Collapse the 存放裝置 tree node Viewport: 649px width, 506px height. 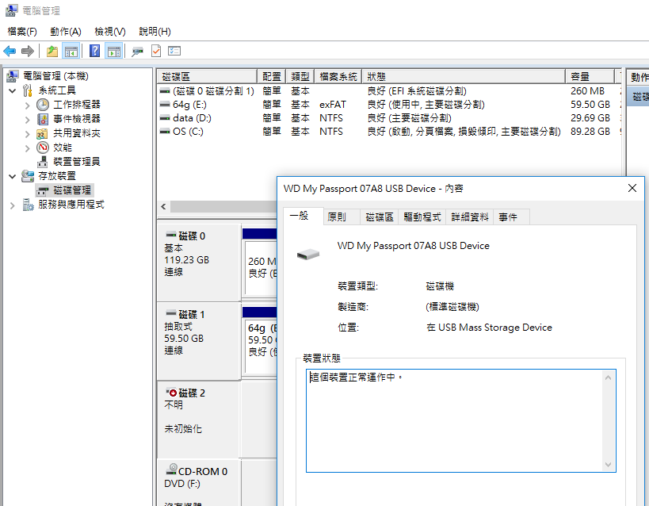[13, 176]
